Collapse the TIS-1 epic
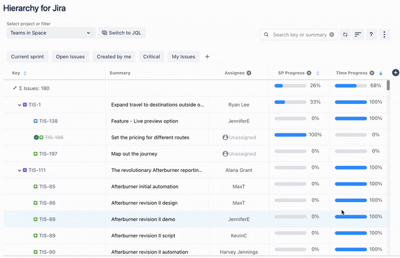Image resolution: width=400 pixels, height=258 pixels. click(x=19, y=105)
